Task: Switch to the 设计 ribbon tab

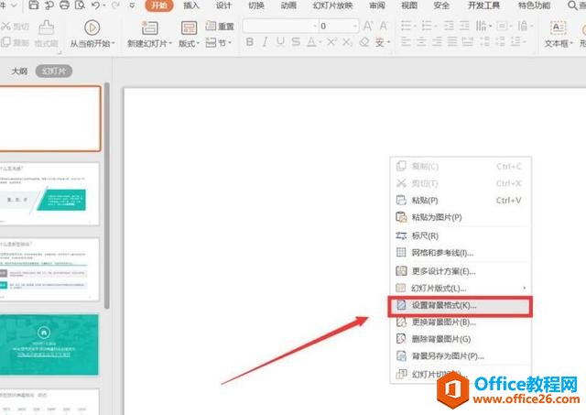Action: tap(223, 5)
